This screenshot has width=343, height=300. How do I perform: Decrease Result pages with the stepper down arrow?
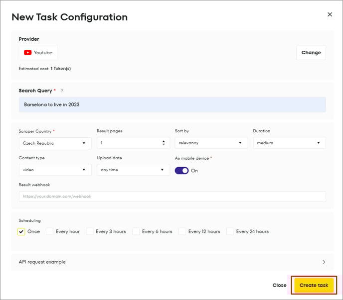164,144
